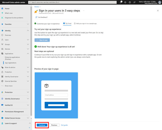Screen dimensions: 162x130
Task: Click the Devices icon in sidebar
Action: (2, 49)
